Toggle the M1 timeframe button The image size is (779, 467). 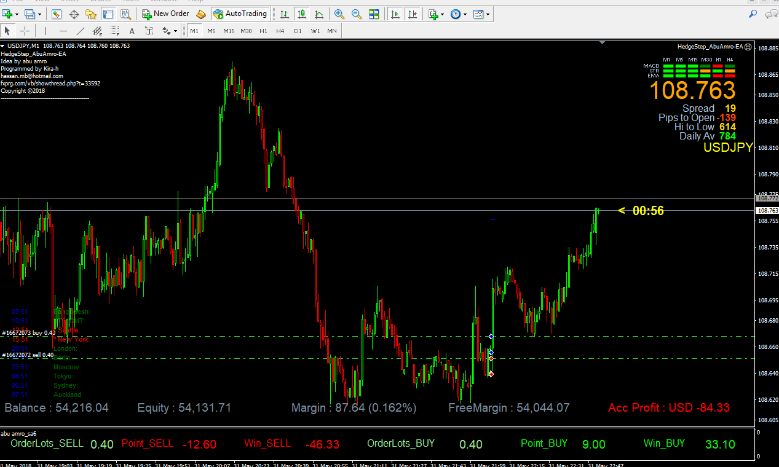pyautogui.click(x=194, y=31)
